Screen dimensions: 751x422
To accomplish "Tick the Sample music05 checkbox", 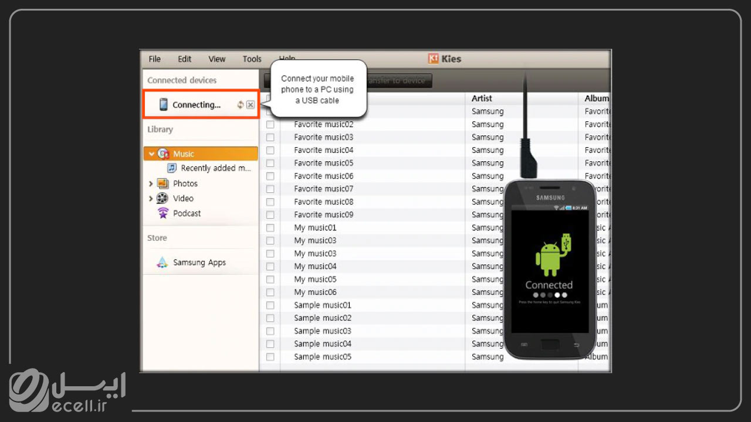I will pyautogui.click(x=270, y=357).
